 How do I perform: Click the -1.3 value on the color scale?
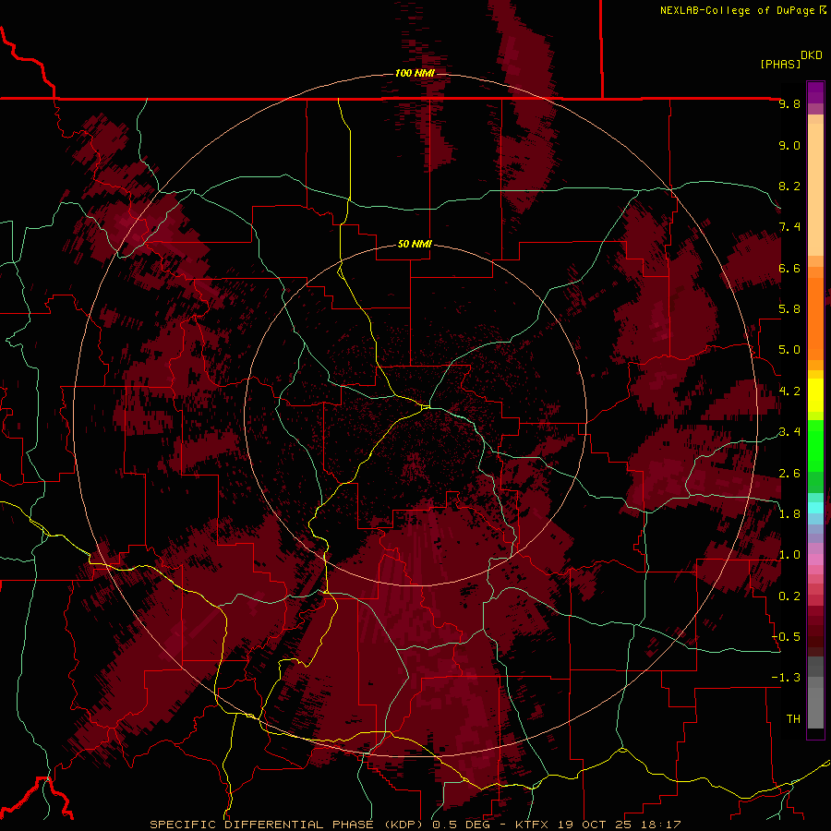click(x=786, y=678)
